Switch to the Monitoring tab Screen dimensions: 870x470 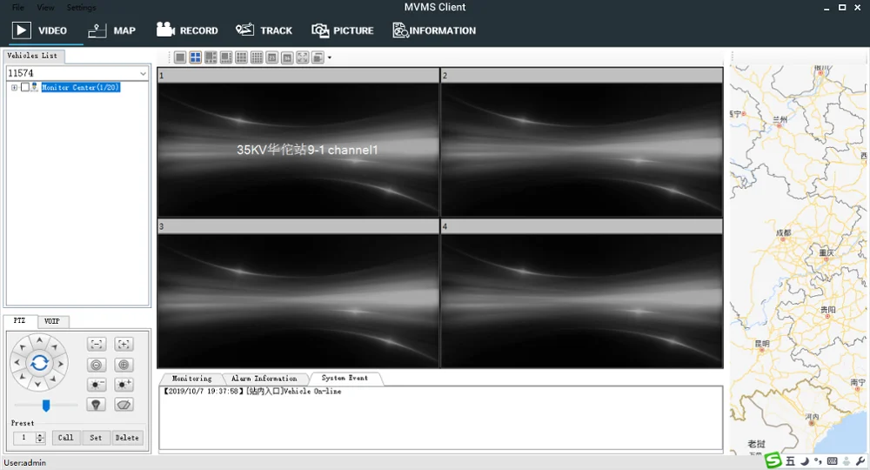(192, 379)
